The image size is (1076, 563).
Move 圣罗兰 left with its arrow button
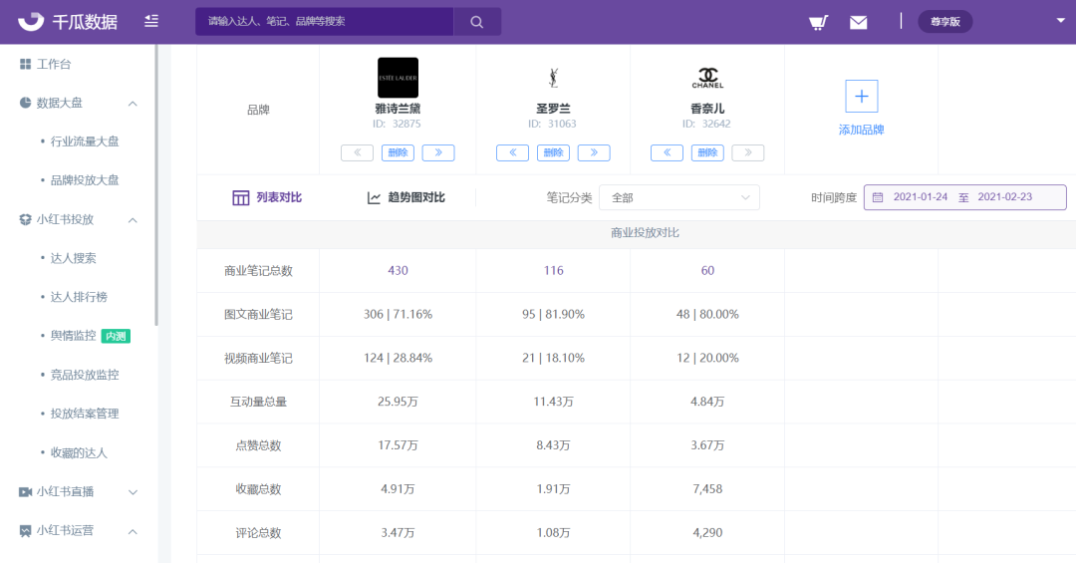[513, 152]
